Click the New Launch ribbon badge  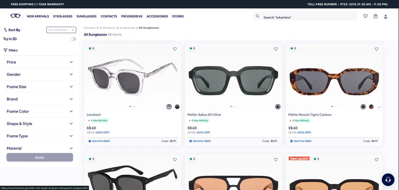[299, 158]
